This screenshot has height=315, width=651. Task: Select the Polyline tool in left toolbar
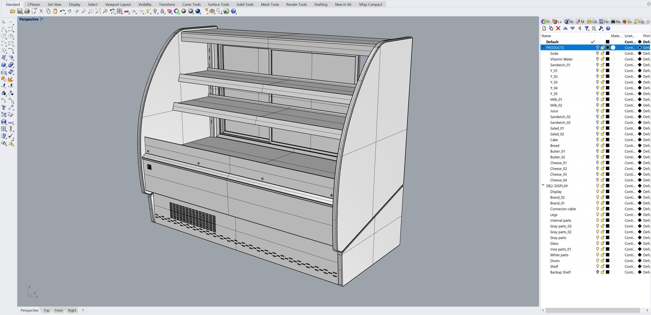click(4, 29)
